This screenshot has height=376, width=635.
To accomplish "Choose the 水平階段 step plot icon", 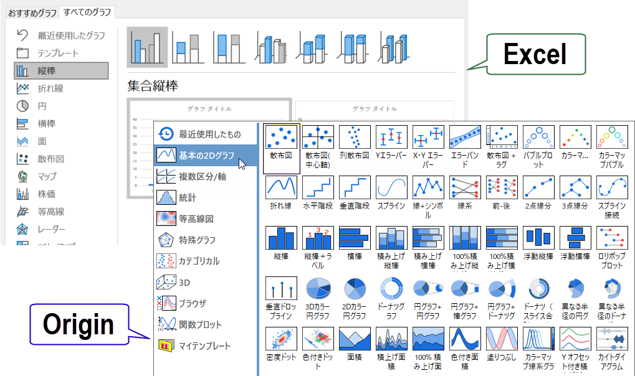I will (318, 187).
